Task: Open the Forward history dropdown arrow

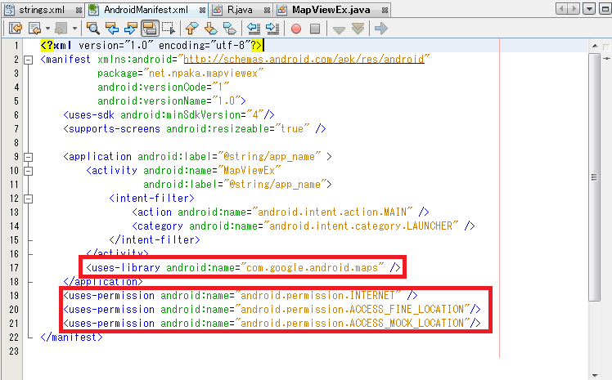Action: point(74,28)
